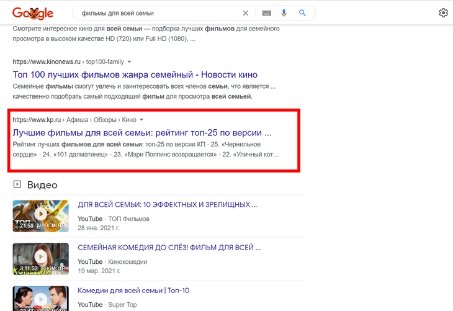
Task: Open Лучшие фильмы для всей семьи рейтинг link
Action: [x=142, y=133]
